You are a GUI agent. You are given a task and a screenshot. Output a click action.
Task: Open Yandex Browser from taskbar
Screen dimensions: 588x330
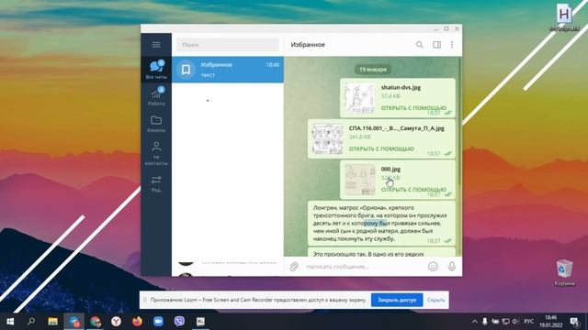pos(117,322)
